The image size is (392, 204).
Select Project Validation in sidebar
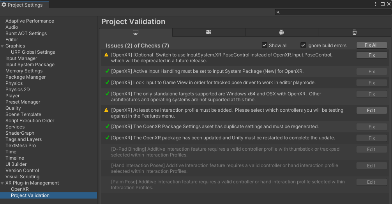point(30,195)
